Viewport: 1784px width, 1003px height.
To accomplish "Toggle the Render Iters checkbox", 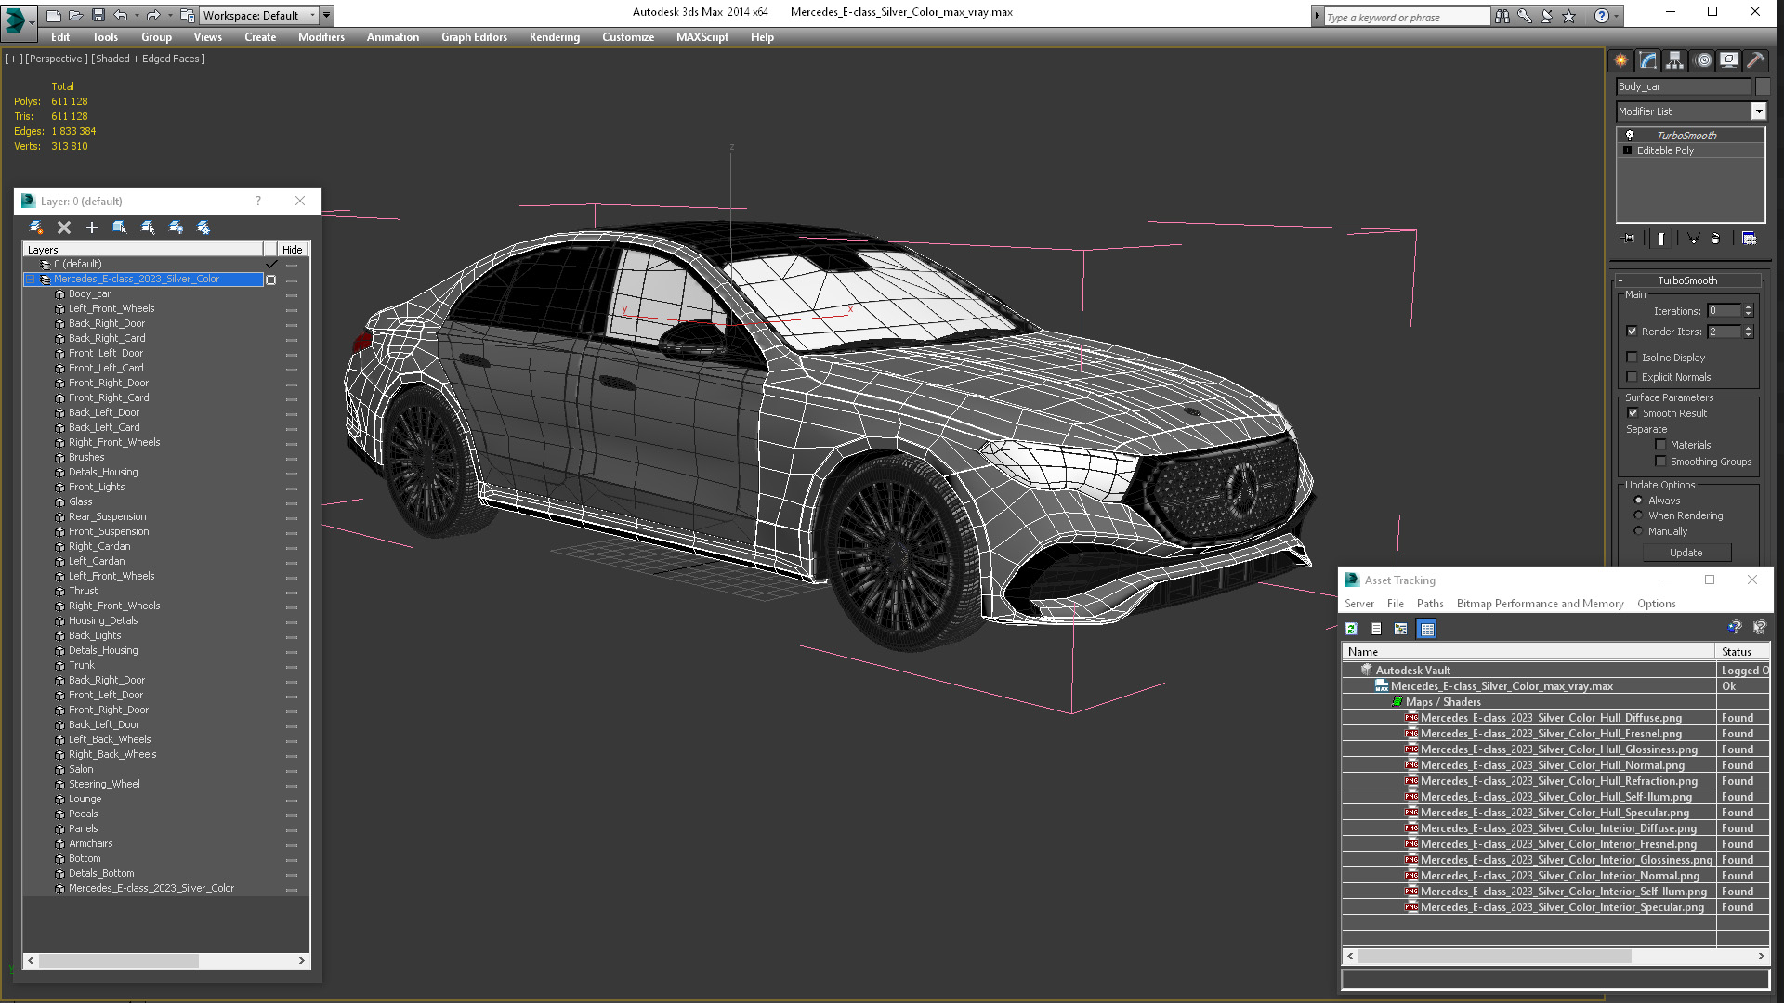I will tap(1633, 332).
